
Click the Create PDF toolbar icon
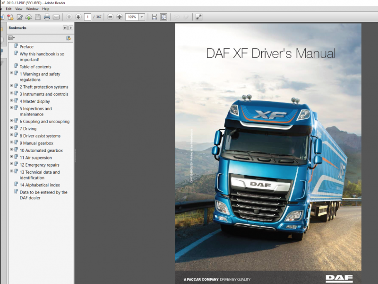click(x=10, y=17)
